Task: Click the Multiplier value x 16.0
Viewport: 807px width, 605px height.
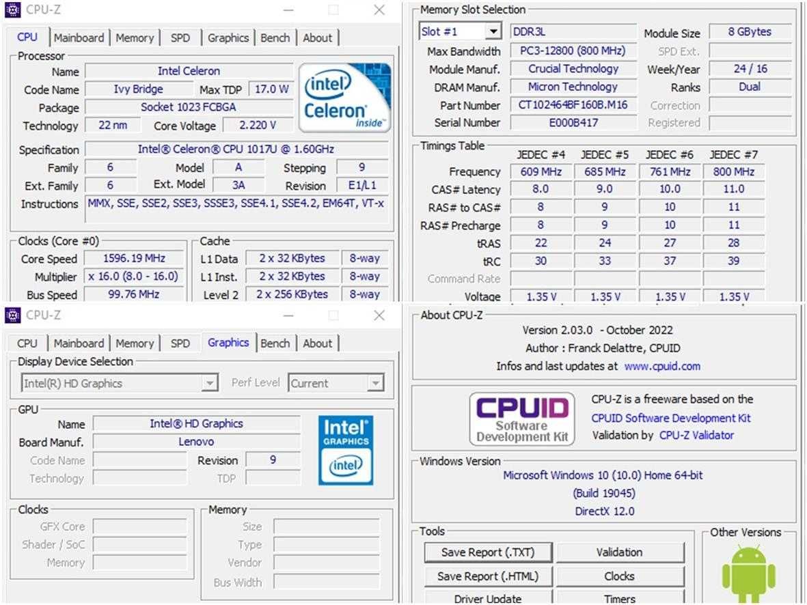Action: (134, 277)
